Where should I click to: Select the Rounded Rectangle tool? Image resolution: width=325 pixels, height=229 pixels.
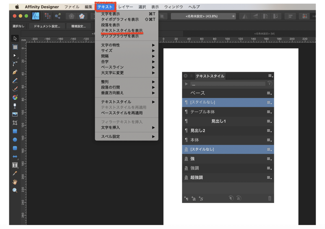[x=15, y=148]
